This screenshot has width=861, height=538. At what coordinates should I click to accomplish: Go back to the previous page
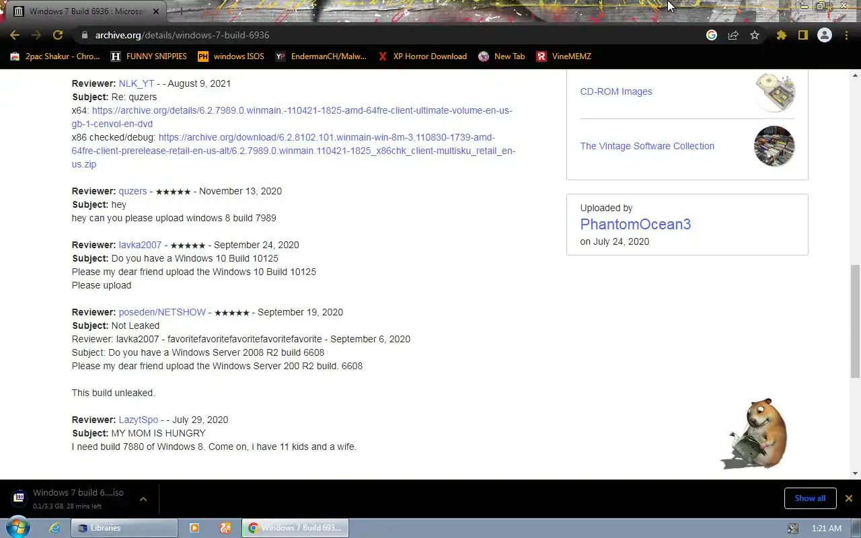coord(15,35)
